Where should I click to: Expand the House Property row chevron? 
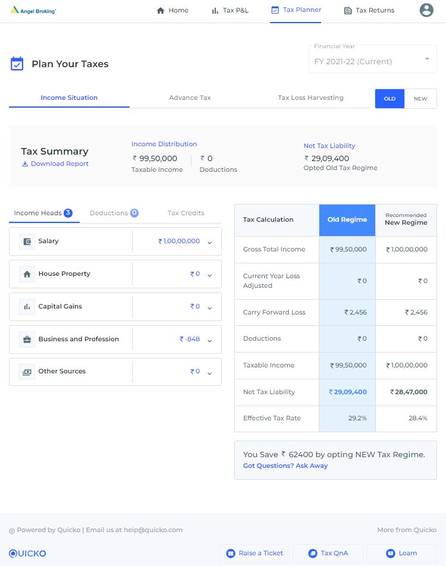tap(210, 275)
